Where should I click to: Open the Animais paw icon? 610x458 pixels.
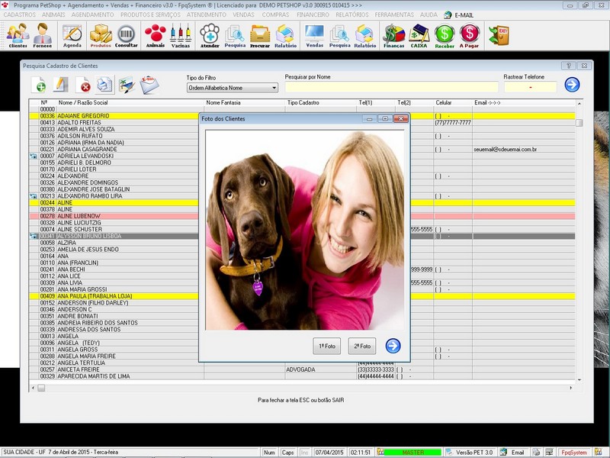[x=156, y=35]
